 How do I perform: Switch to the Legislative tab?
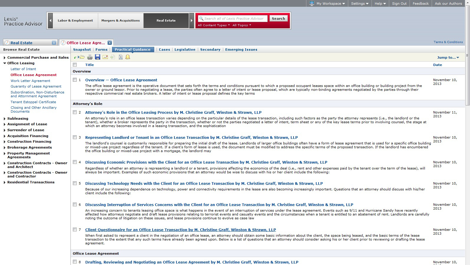(x=185, y=50)
